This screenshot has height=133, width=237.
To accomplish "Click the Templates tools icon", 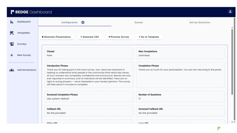I will (12, 33).
